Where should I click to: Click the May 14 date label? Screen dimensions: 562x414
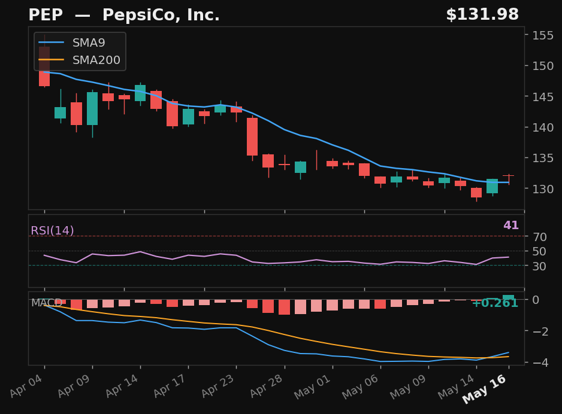[457, 386]
